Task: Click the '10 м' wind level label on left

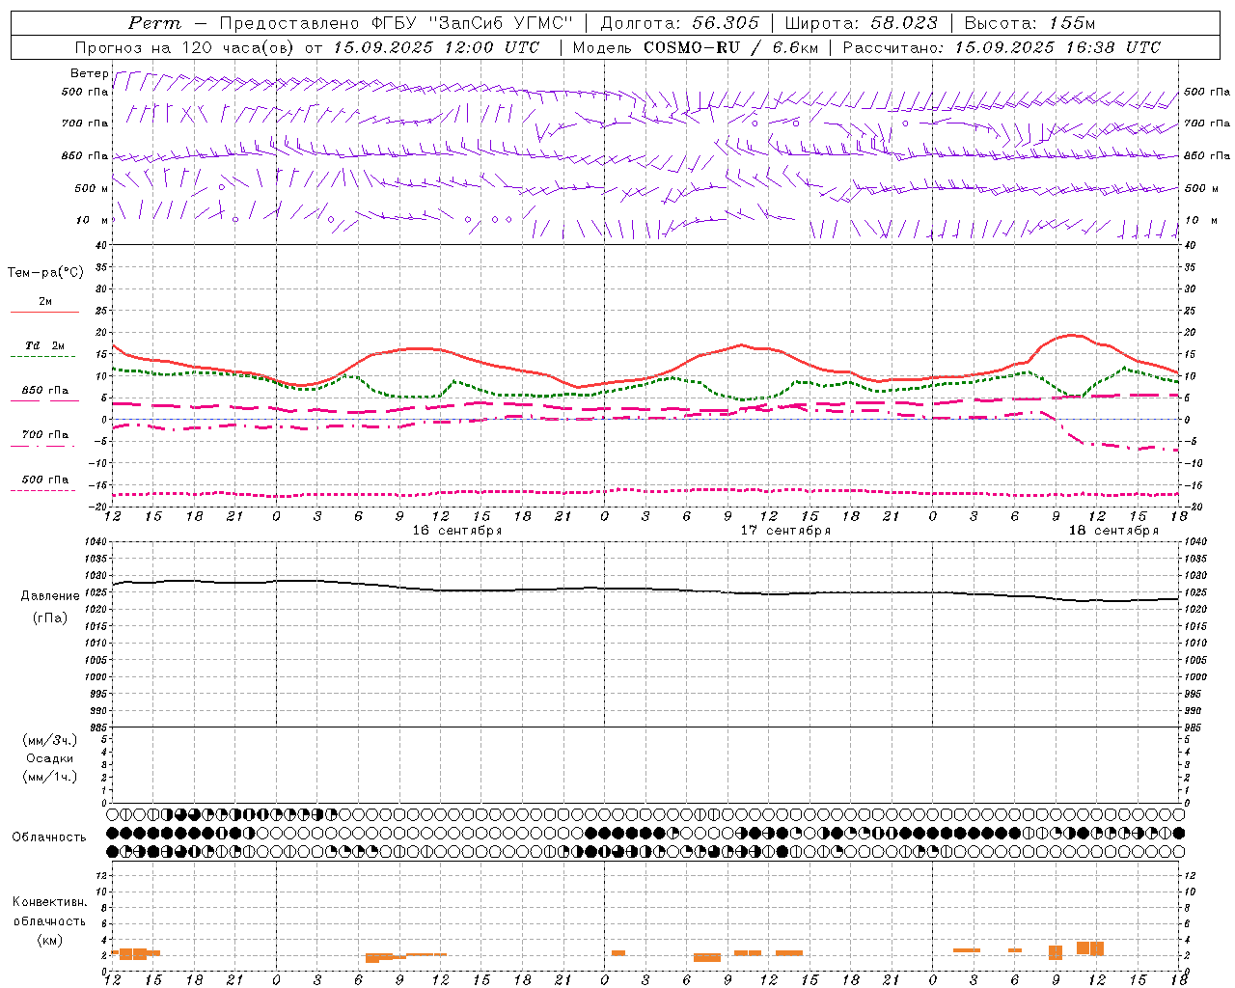Action: point(93,220)
